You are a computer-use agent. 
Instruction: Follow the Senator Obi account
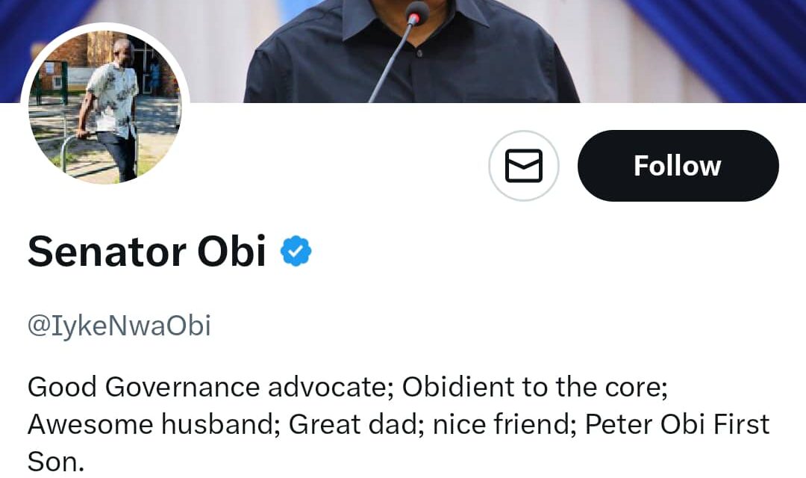[x=678, y=166]
